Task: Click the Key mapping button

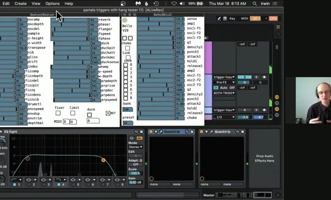Action: pos(232,18)
